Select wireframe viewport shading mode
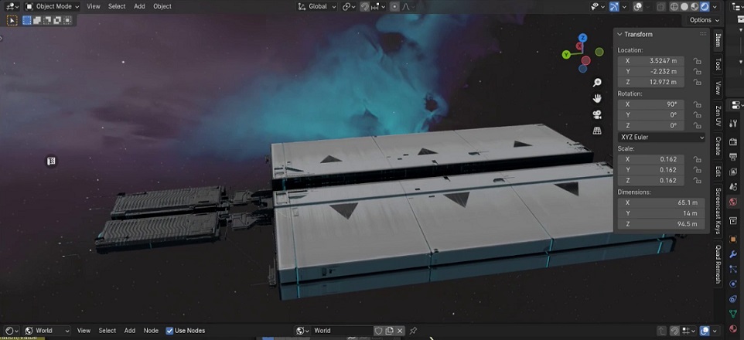Image resolution: width=744 pixels, height=340 pixels. (x=674, y=6)
